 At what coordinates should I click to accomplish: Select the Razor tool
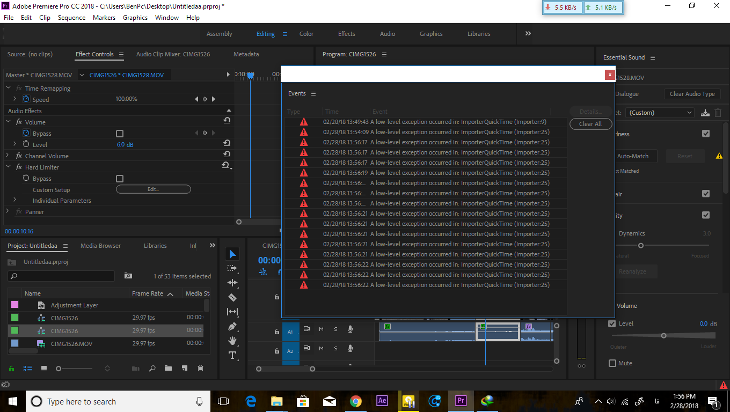coord(232,297)
